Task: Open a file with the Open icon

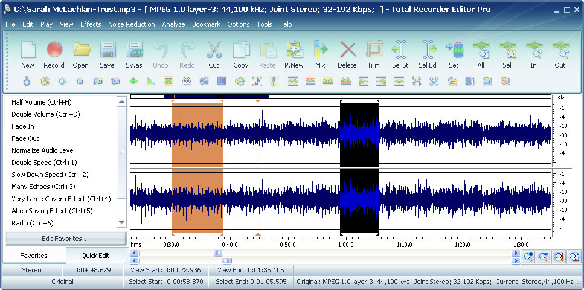Action: (81, 50)
